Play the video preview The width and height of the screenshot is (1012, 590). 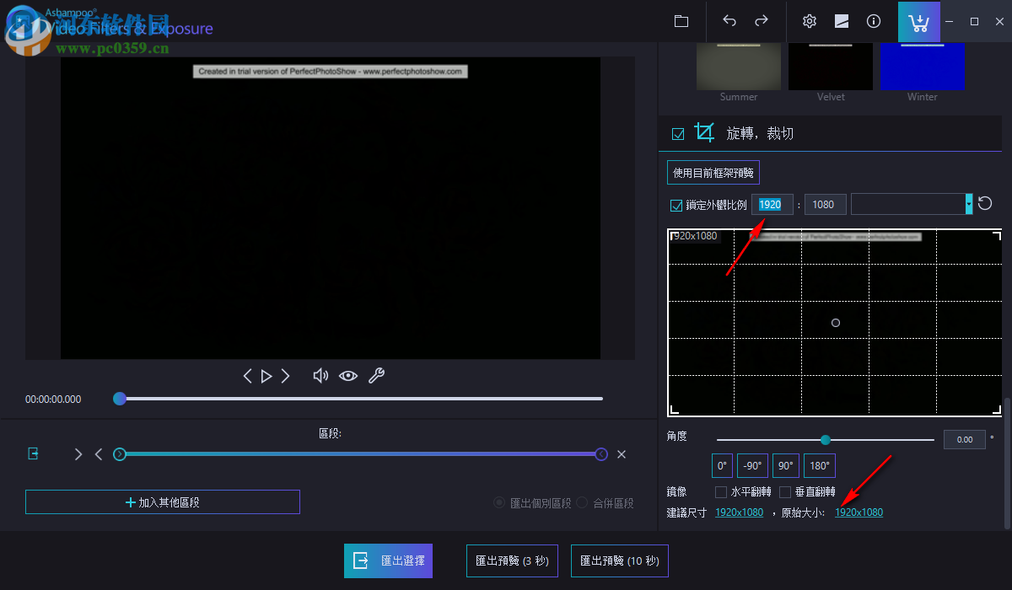click(x=266, y=375)
